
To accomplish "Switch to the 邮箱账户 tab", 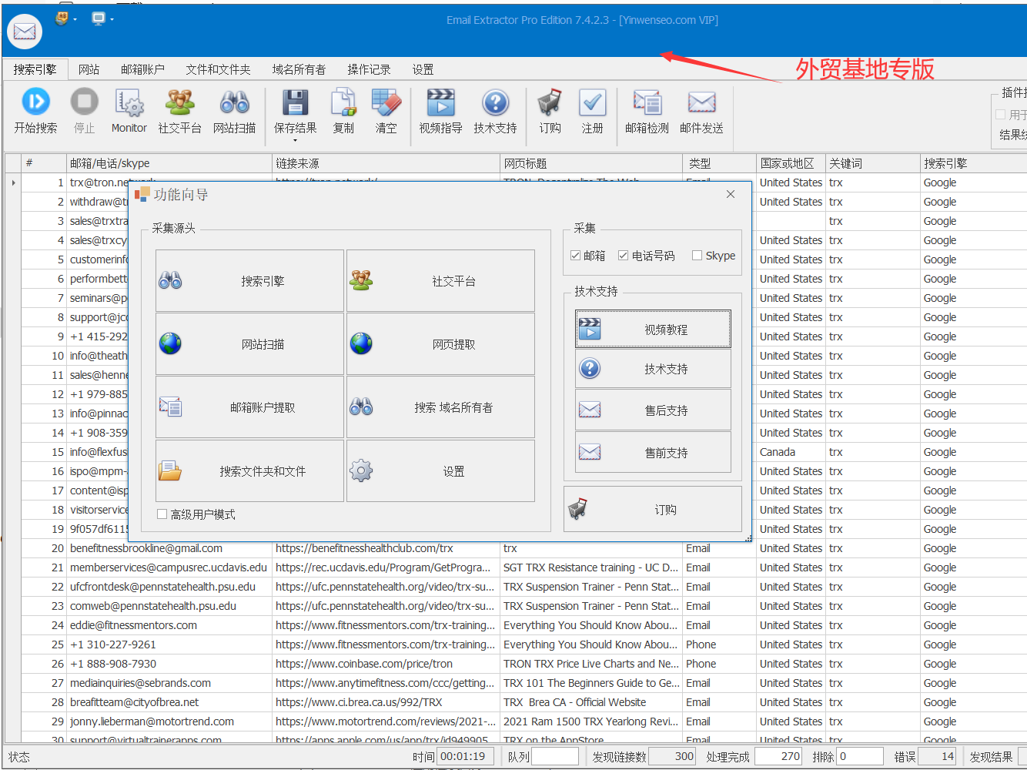I will [142, 69].
